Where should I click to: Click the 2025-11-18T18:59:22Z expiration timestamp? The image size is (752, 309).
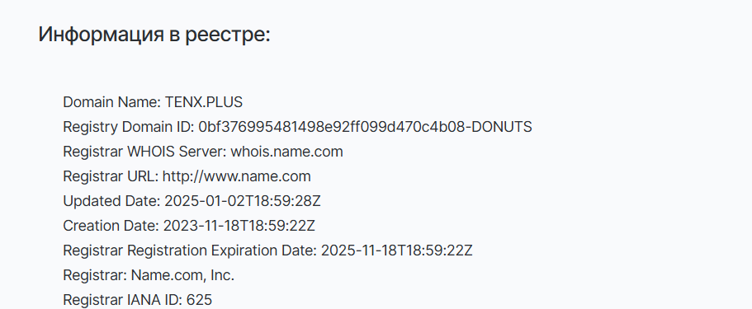(396, 250)
